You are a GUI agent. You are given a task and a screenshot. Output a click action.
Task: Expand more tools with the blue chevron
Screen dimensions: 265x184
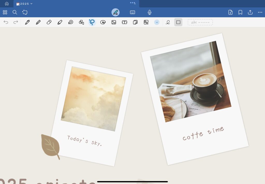point(157,22)
